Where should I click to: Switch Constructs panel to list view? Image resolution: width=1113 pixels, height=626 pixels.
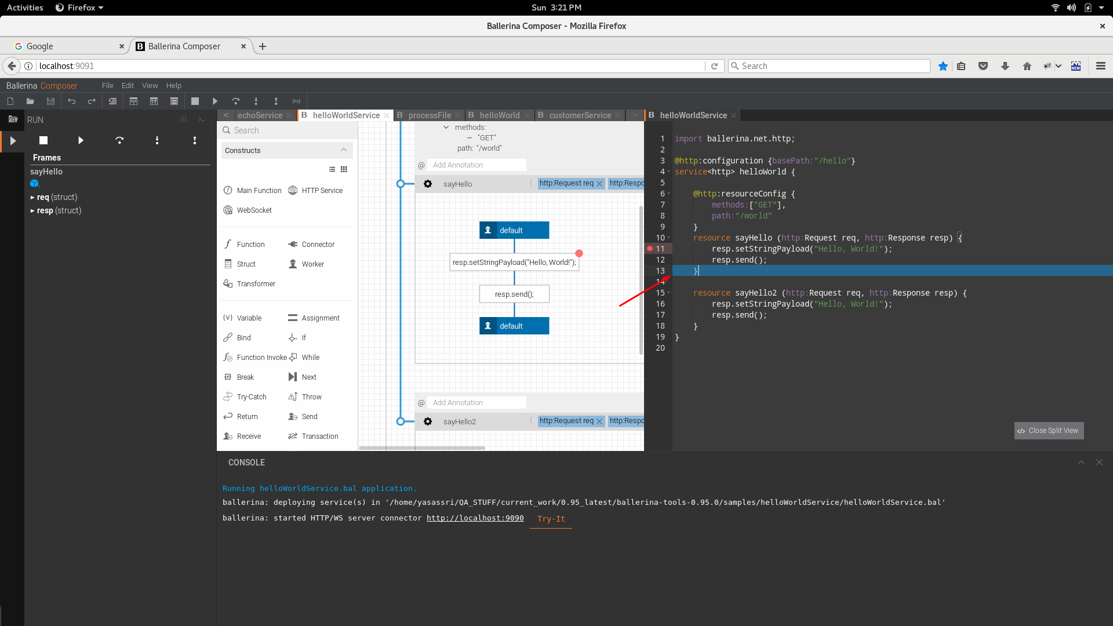(x=332, y=169)
